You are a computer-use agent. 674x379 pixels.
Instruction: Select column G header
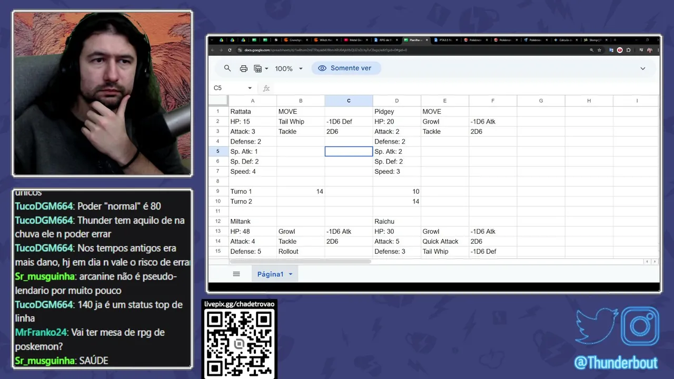click(x=541, y=101)
